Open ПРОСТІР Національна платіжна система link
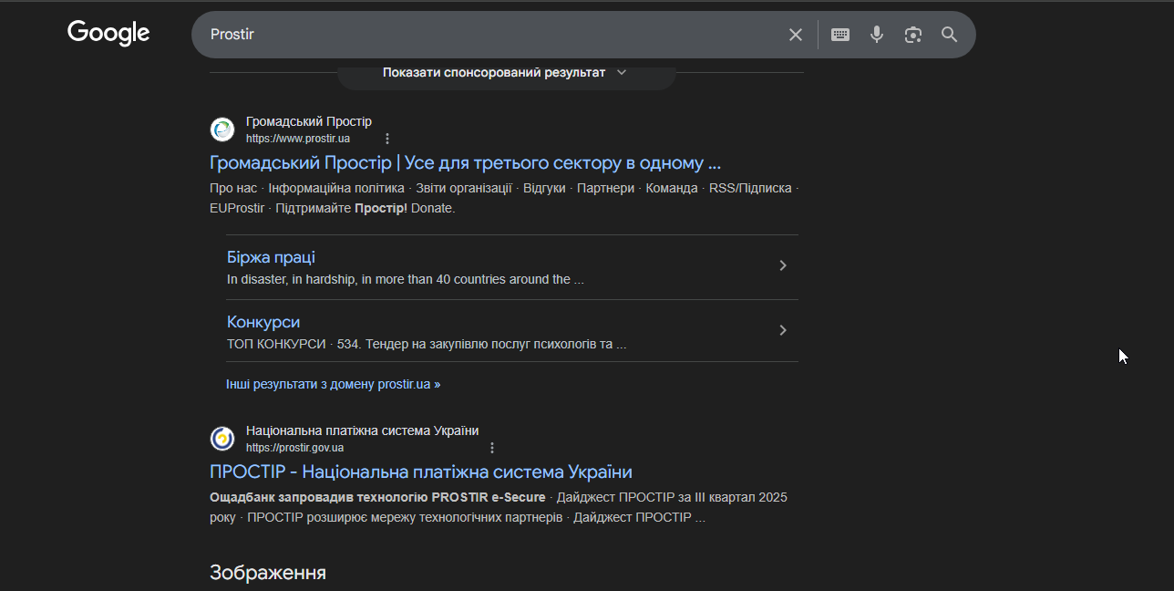 pos(421,472)
